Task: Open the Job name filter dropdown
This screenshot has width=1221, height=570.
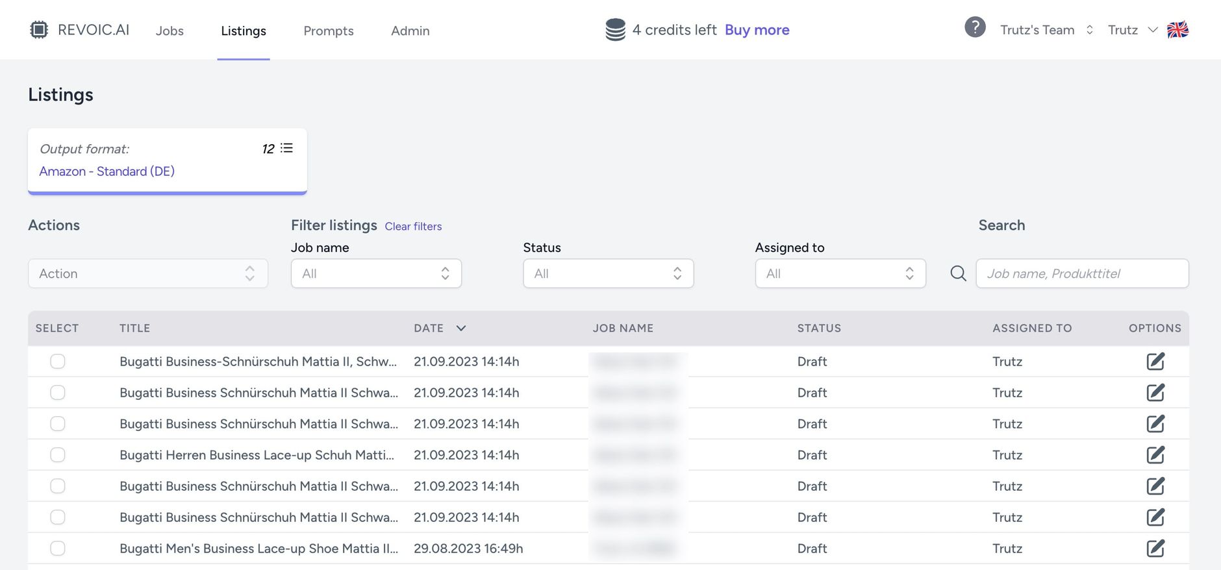Action: [376, 273]
